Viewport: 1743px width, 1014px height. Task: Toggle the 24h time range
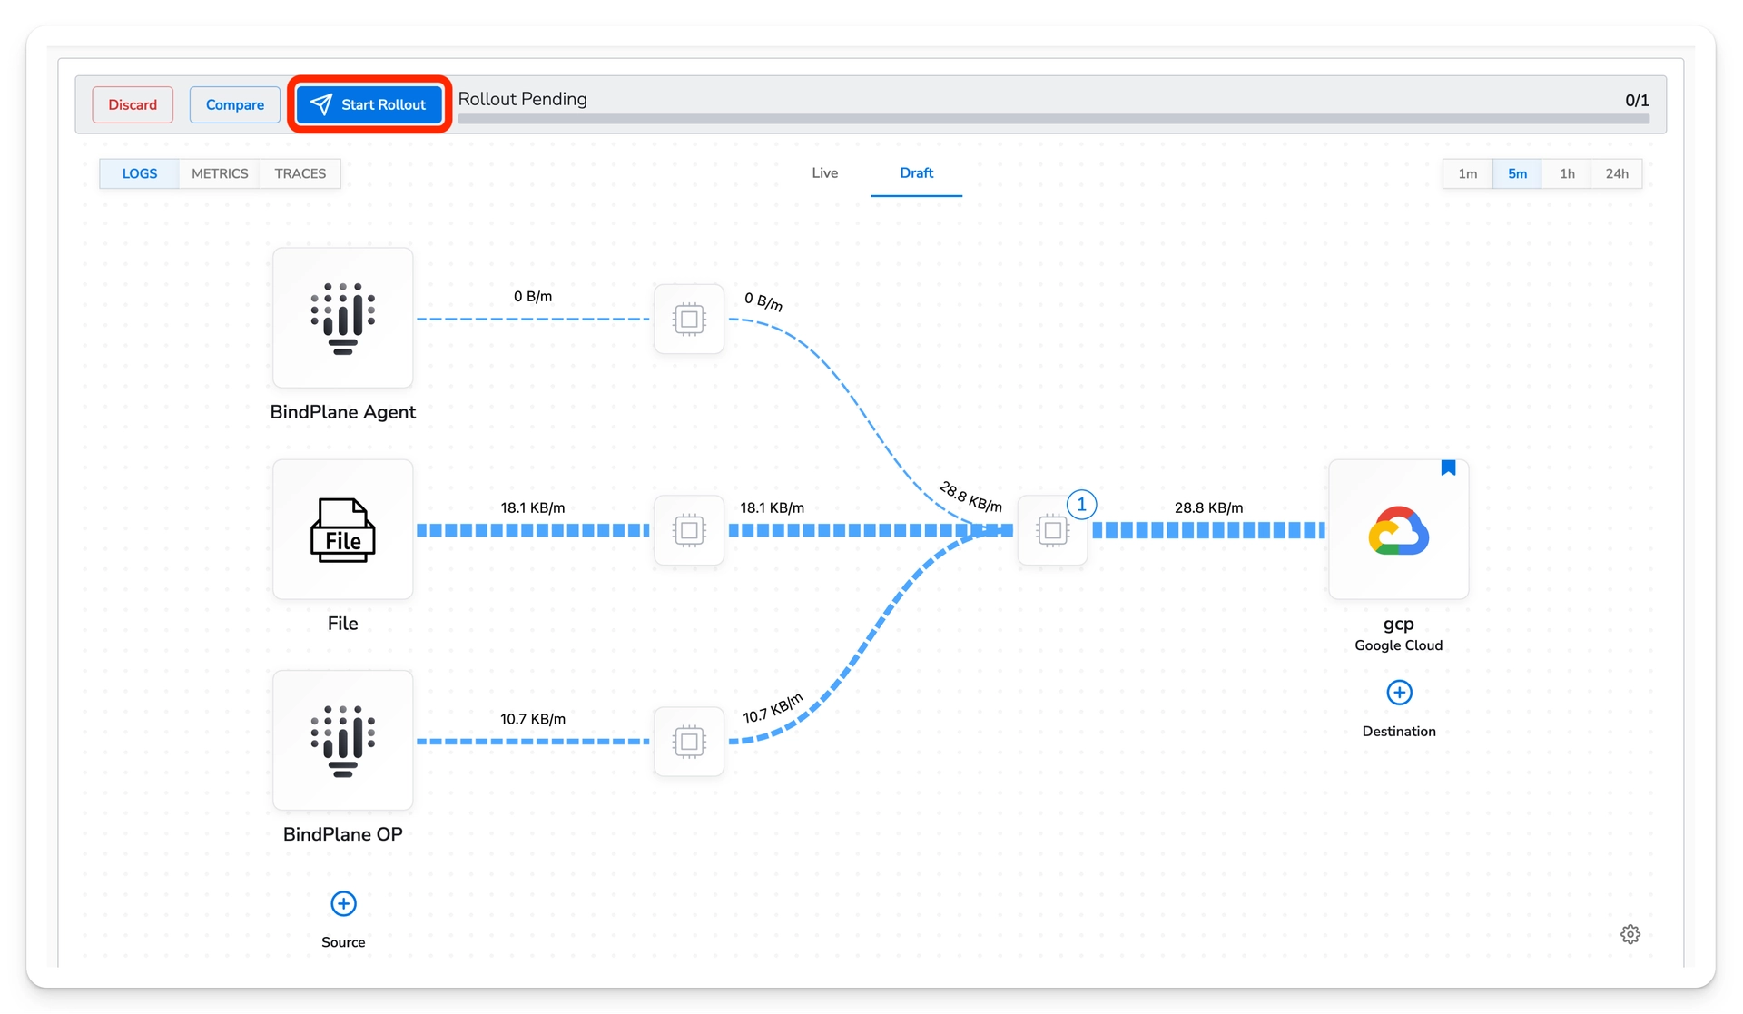[x=1618, y=173]
